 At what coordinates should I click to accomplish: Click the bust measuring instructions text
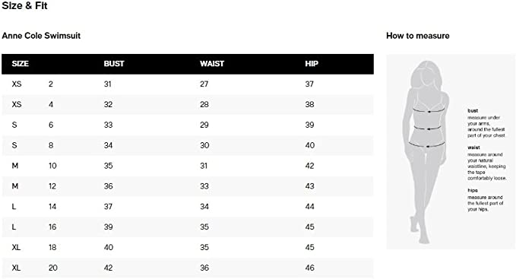(x=486, y=123)
